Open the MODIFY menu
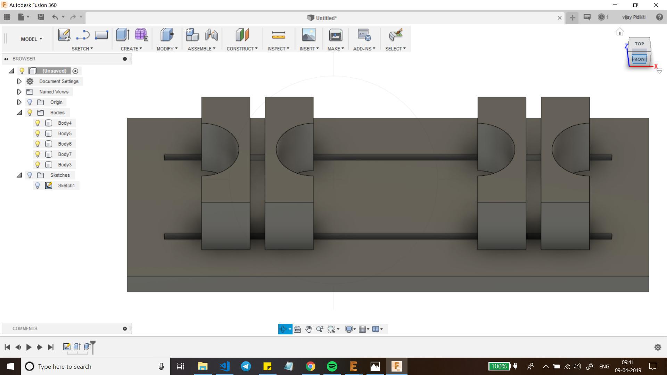Image resolution: width=667 pixels, height=375 pixels. tap(167, 49)
